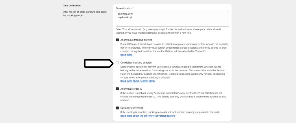The height and width of the screenshot is (123, 296).
Task: Click the tracking mode instructions under Data collection
Action: (x=85, y=14)
